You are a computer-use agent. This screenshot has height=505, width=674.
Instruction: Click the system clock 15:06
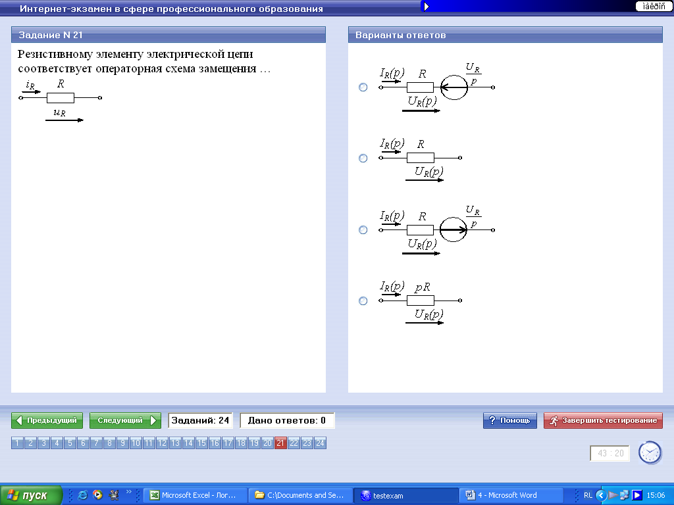pyautogui.click(x=656, y=495)
